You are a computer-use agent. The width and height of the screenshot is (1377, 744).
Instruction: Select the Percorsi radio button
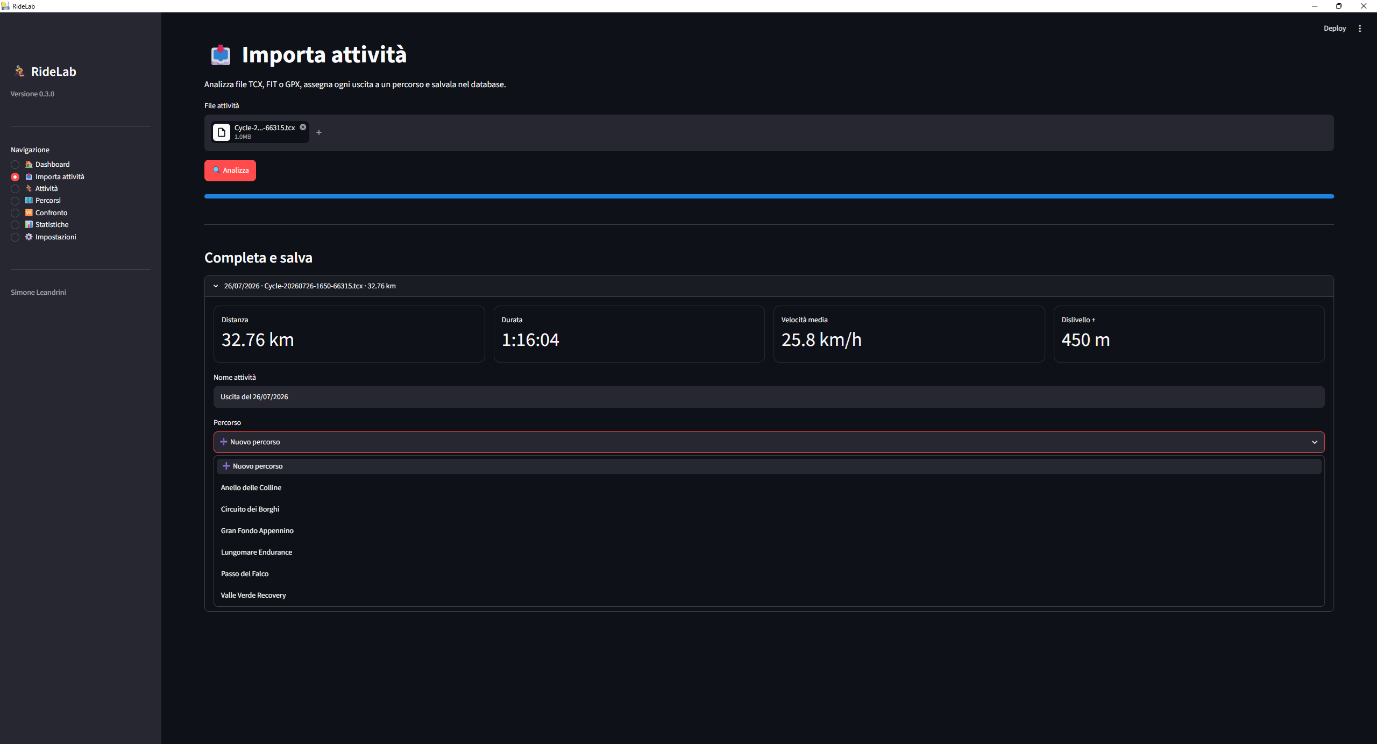click(x=15, y=201)
